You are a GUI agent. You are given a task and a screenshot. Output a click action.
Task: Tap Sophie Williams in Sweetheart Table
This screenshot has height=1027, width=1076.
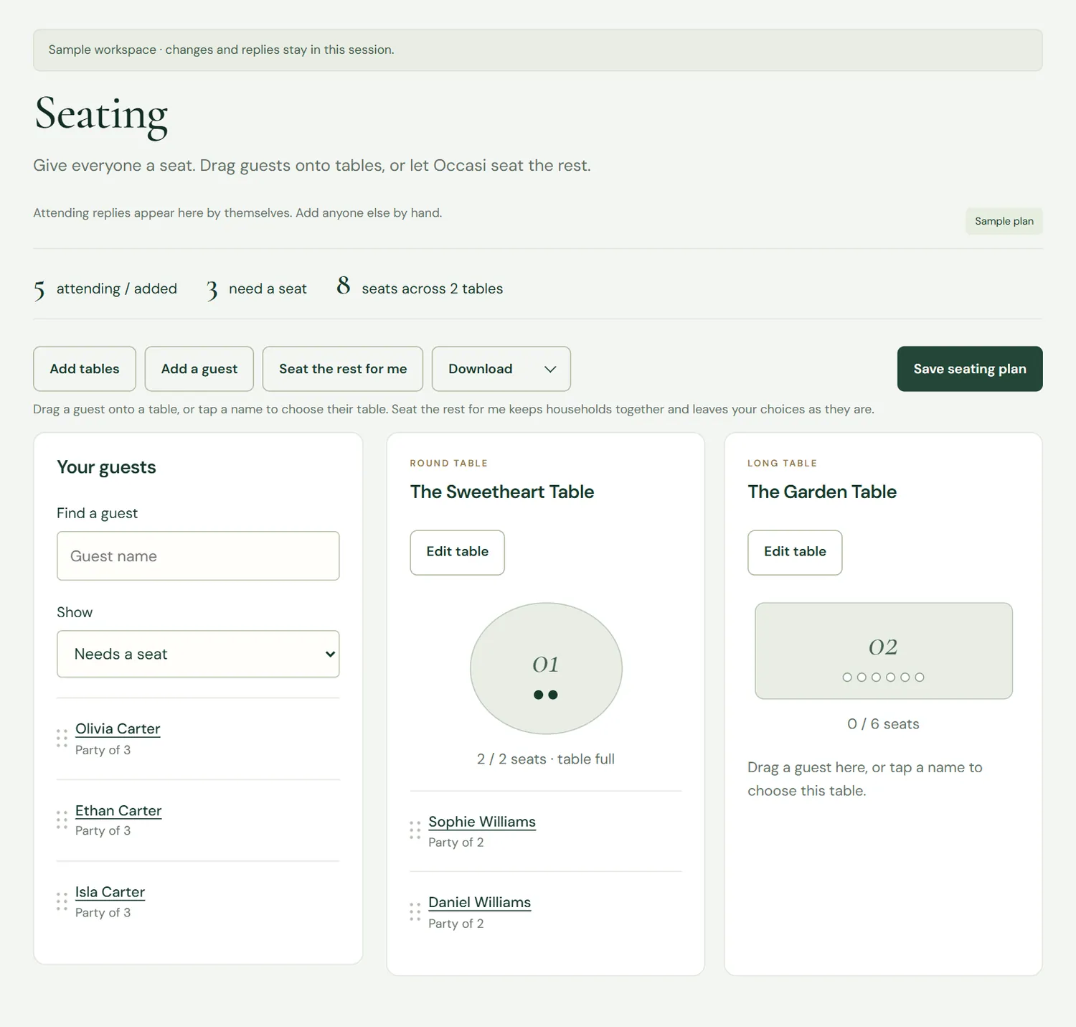(x=482, y=822)
